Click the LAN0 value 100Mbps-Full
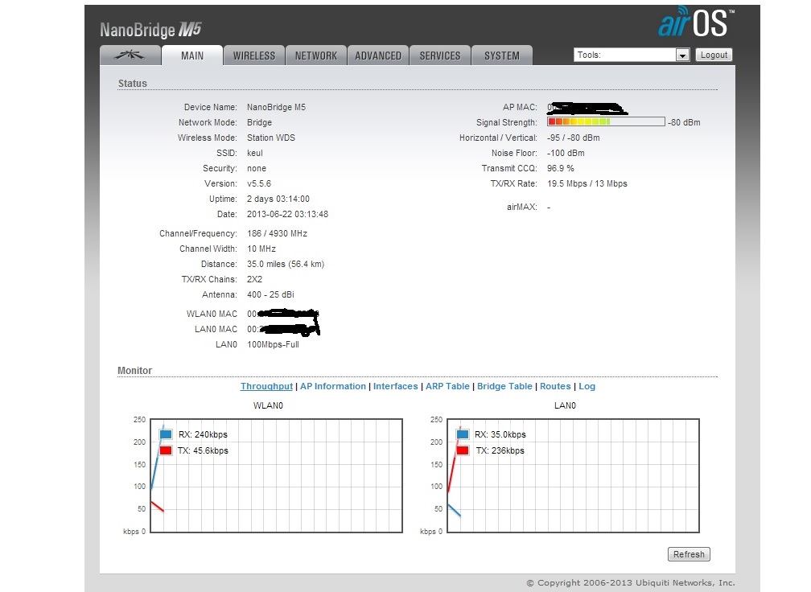The height and width of the screenshot is (592, 811). [x=273, y=344]
